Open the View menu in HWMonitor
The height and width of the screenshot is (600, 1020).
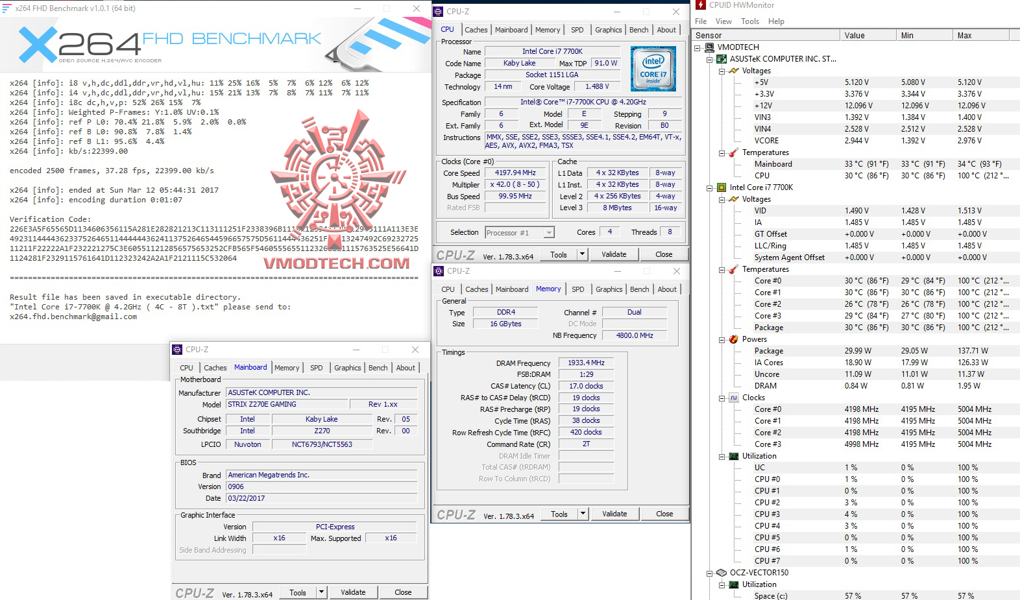[723, 21]
